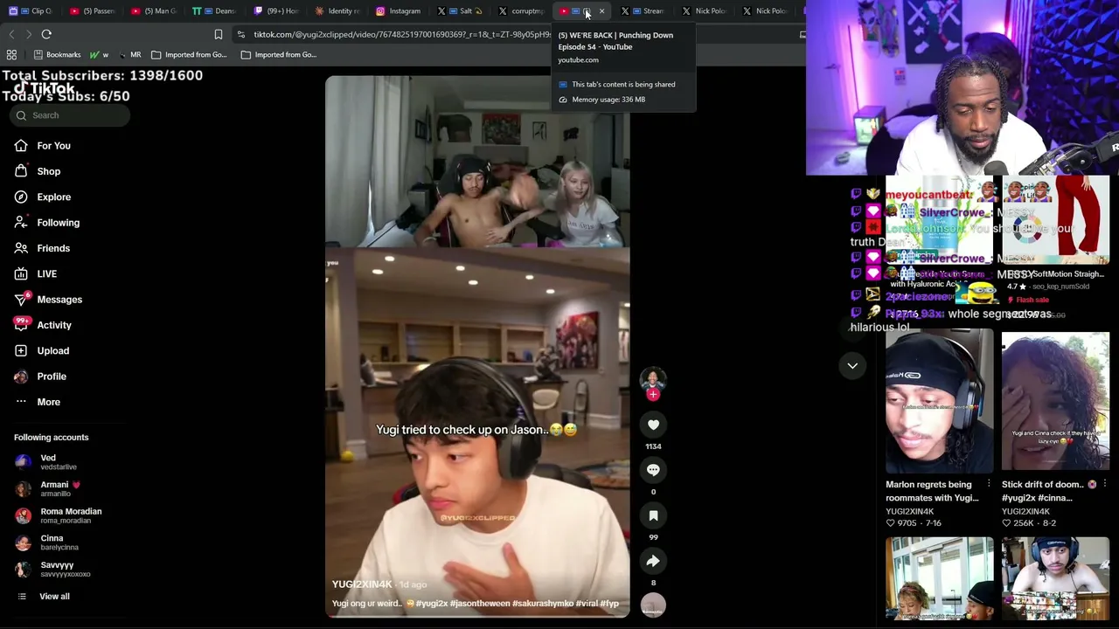Switch to the Instagram tab
The image size is (1119, 629).
click(x=398, y=11)
